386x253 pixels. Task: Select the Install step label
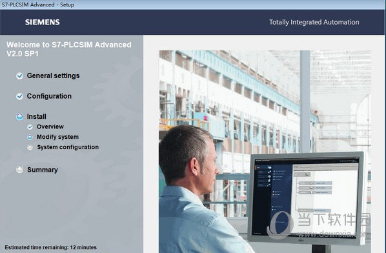point(36,117)
